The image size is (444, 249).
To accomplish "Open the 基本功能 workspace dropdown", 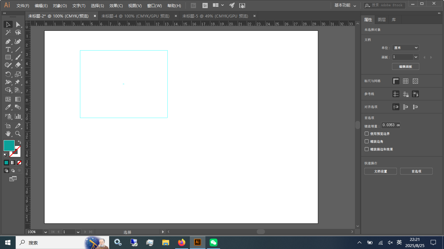I will [x=345, y=6].
